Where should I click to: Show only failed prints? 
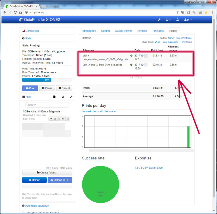pos(187,42)
